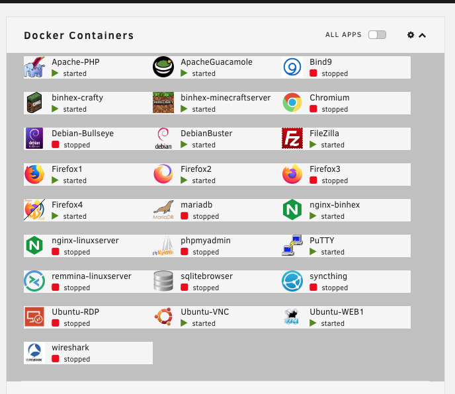Select the Debian-Bullseye name label
This screenshot has width=455, height=394.
83,134
